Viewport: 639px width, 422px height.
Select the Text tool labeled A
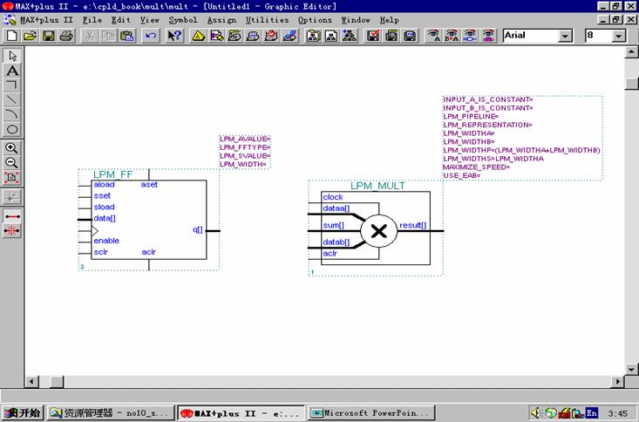point(12,71)
